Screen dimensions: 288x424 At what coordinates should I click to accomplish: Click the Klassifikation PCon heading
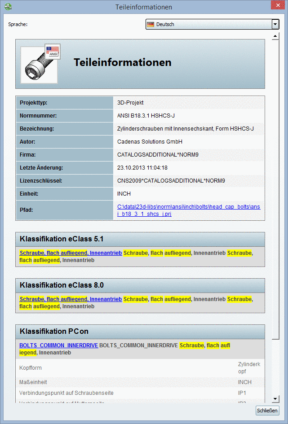(54, 332)
